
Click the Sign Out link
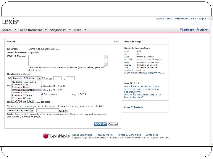point(204,19)
